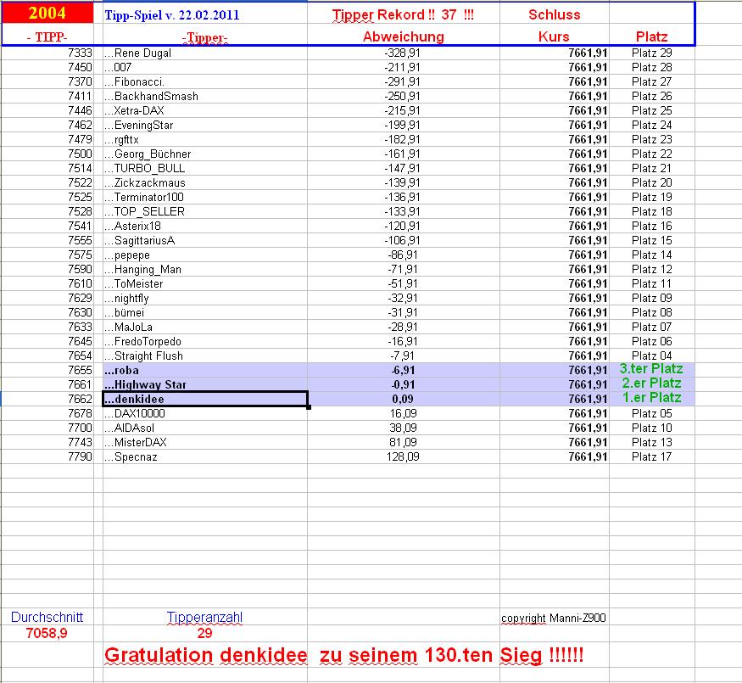Select the Terminator100 cell

[205, 198]
